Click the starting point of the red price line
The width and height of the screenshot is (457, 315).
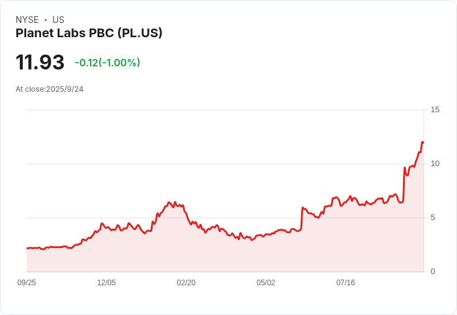coord(27,248)
